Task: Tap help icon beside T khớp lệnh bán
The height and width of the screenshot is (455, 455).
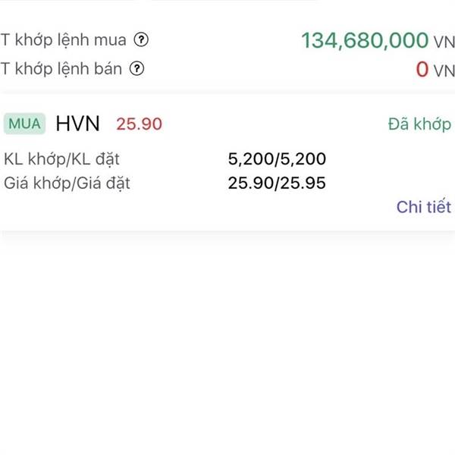Action: [x=136, y=69]
